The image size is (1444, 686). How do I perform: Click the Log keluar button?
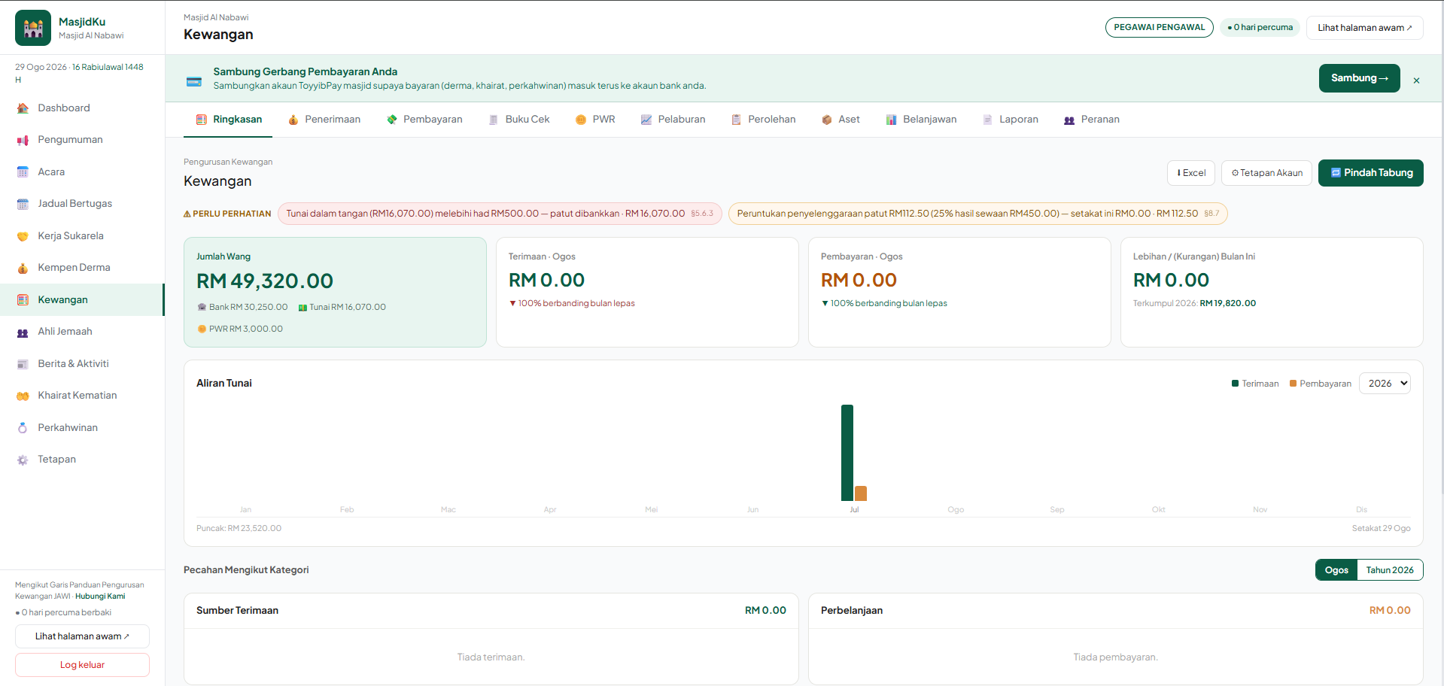click(82, 665)
